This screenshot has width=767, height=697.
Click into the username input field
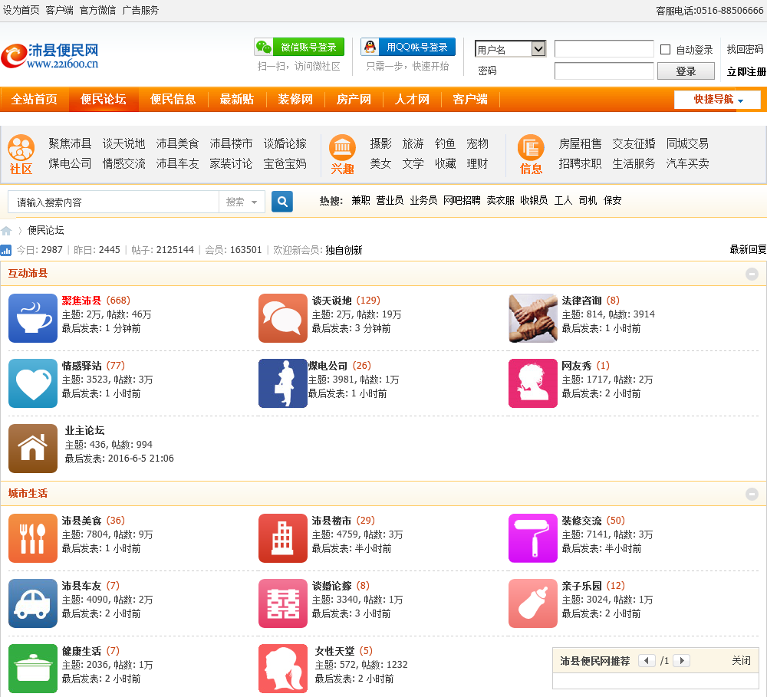click(604, 49)
